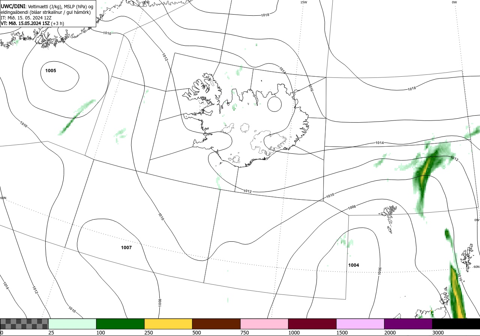The image size is (480, 336).
Task: Click the VT valid time line
Action: pos(32,23)
